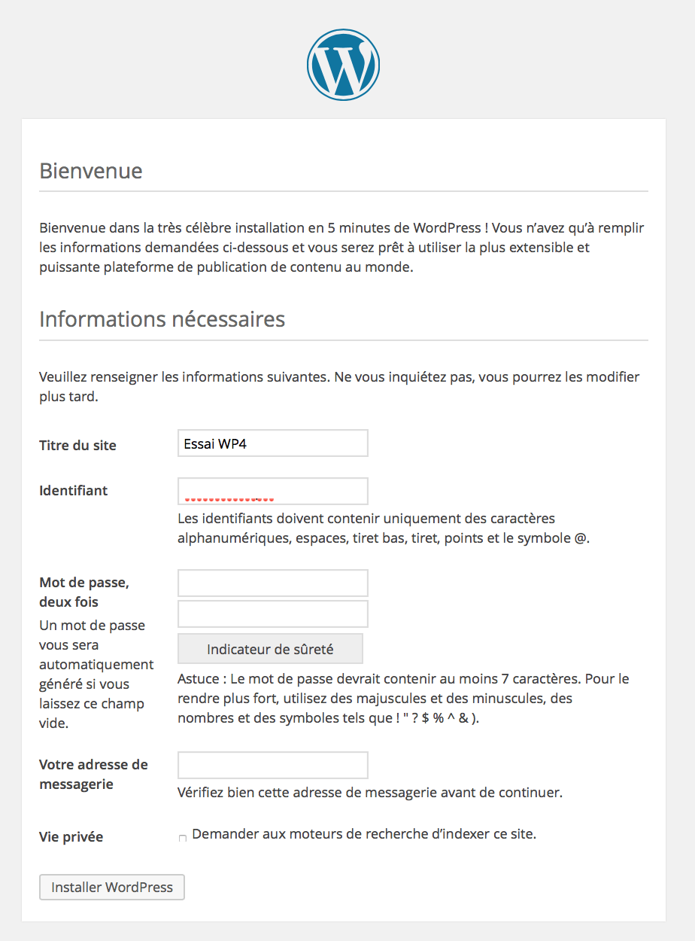695x941 pixels.
Task: Click the WordPress logo at top
Action: click(x=343, y=65)
